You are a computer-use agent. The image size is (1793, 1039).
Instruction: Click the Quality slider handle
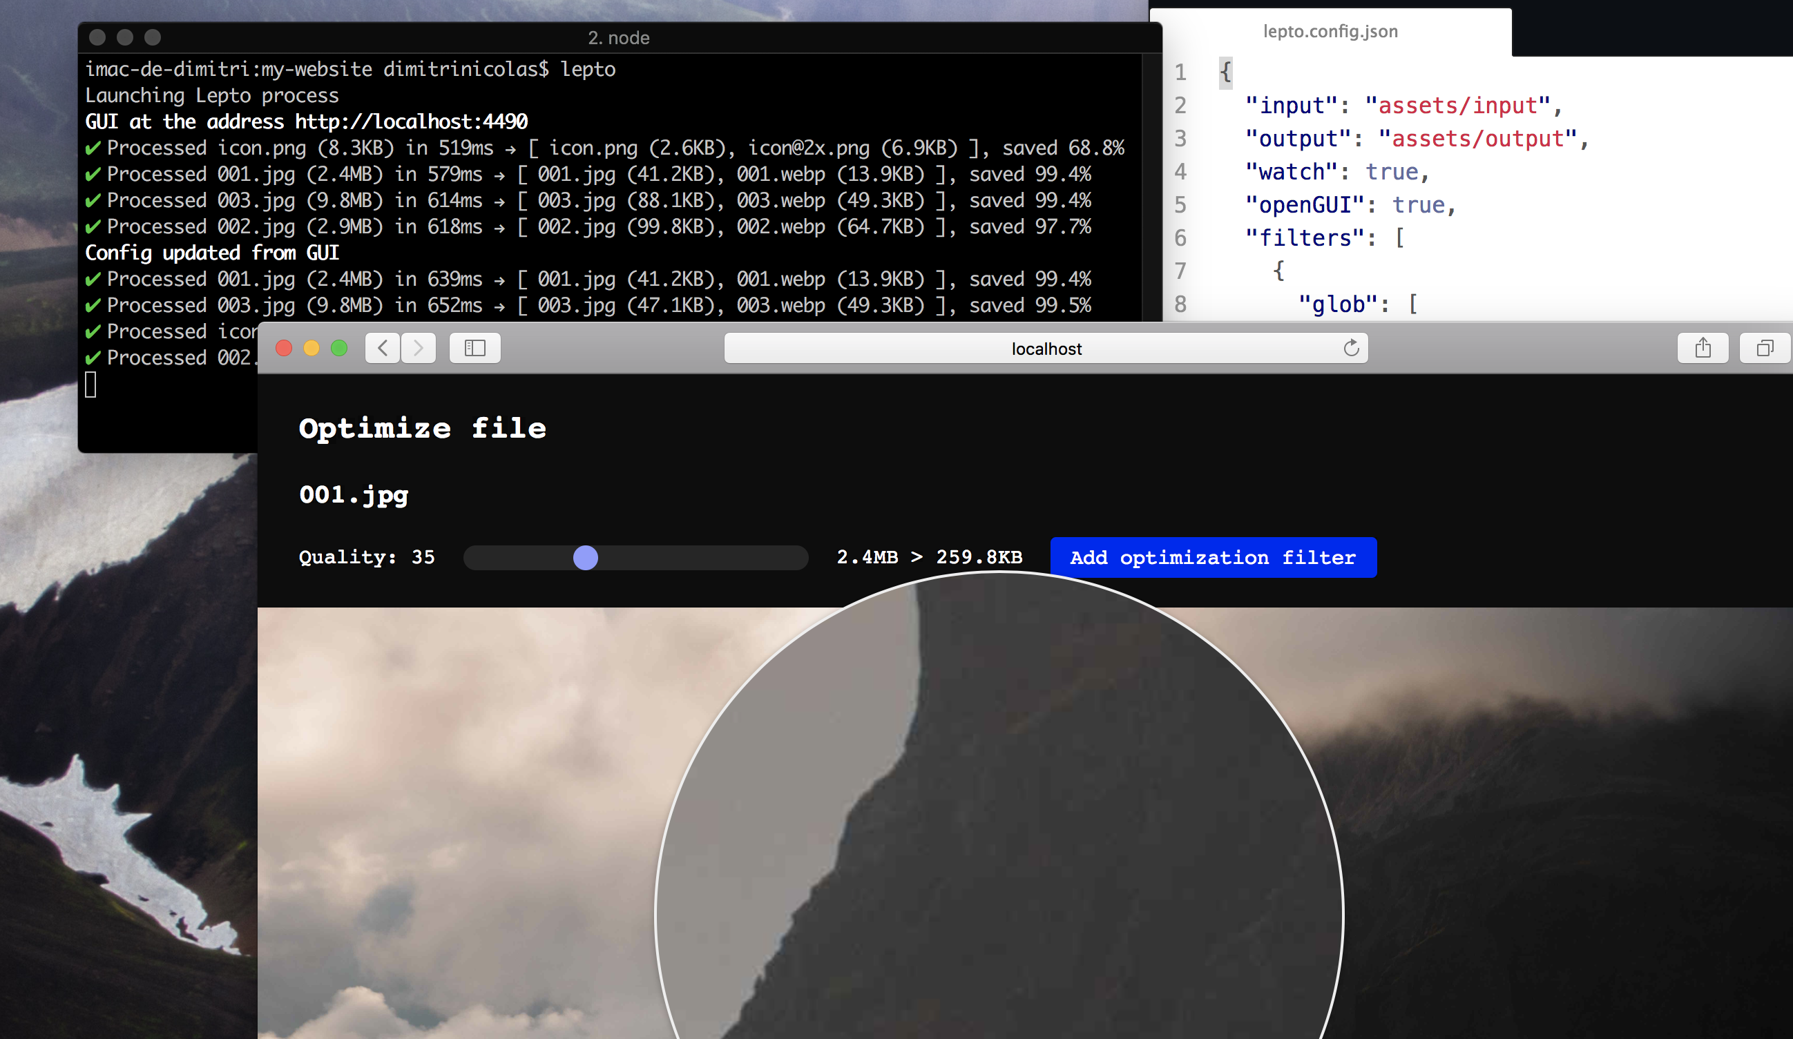click(586, 558)
